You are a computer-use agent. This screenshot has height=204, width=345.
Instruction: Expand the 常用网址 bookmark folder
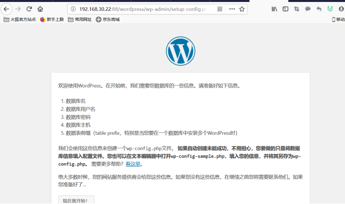pos(80,19)
